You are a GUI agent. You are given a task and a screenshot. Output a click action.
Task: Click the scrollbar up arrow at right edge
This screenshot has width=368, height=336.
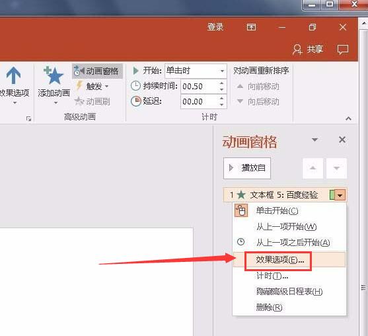(x=364, y=23)
